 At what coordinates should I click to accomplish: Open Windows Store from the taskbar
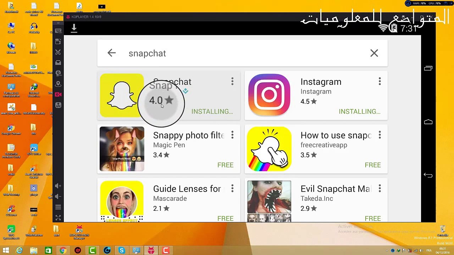point(48,251)
